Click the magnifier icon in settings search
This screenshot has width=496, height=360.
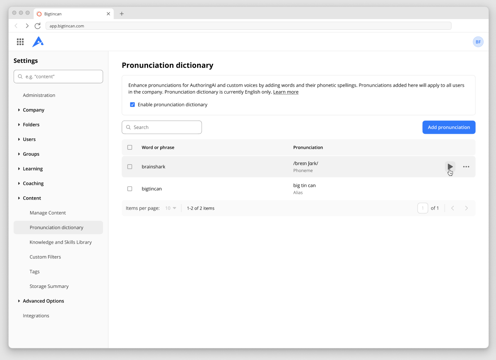[x=20, y=77]
